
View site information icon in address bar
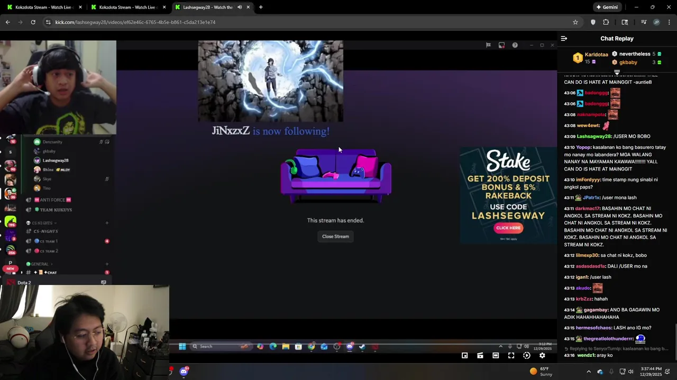tap(48, 22)
